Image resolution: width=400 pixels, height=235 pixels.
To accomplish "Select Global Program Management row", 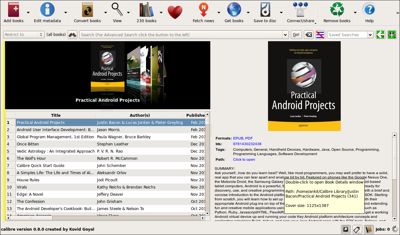I will point(105,137).
